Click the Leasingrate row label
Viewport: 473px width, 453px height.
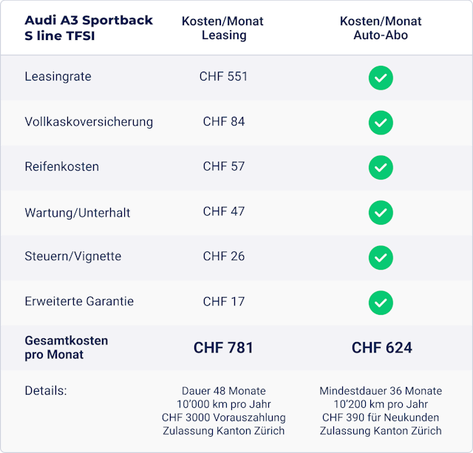58,77
